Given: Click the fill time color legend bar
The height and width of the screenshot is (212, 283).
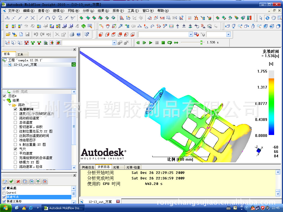Looking at the screenshot, I should [x=271, y=103].
